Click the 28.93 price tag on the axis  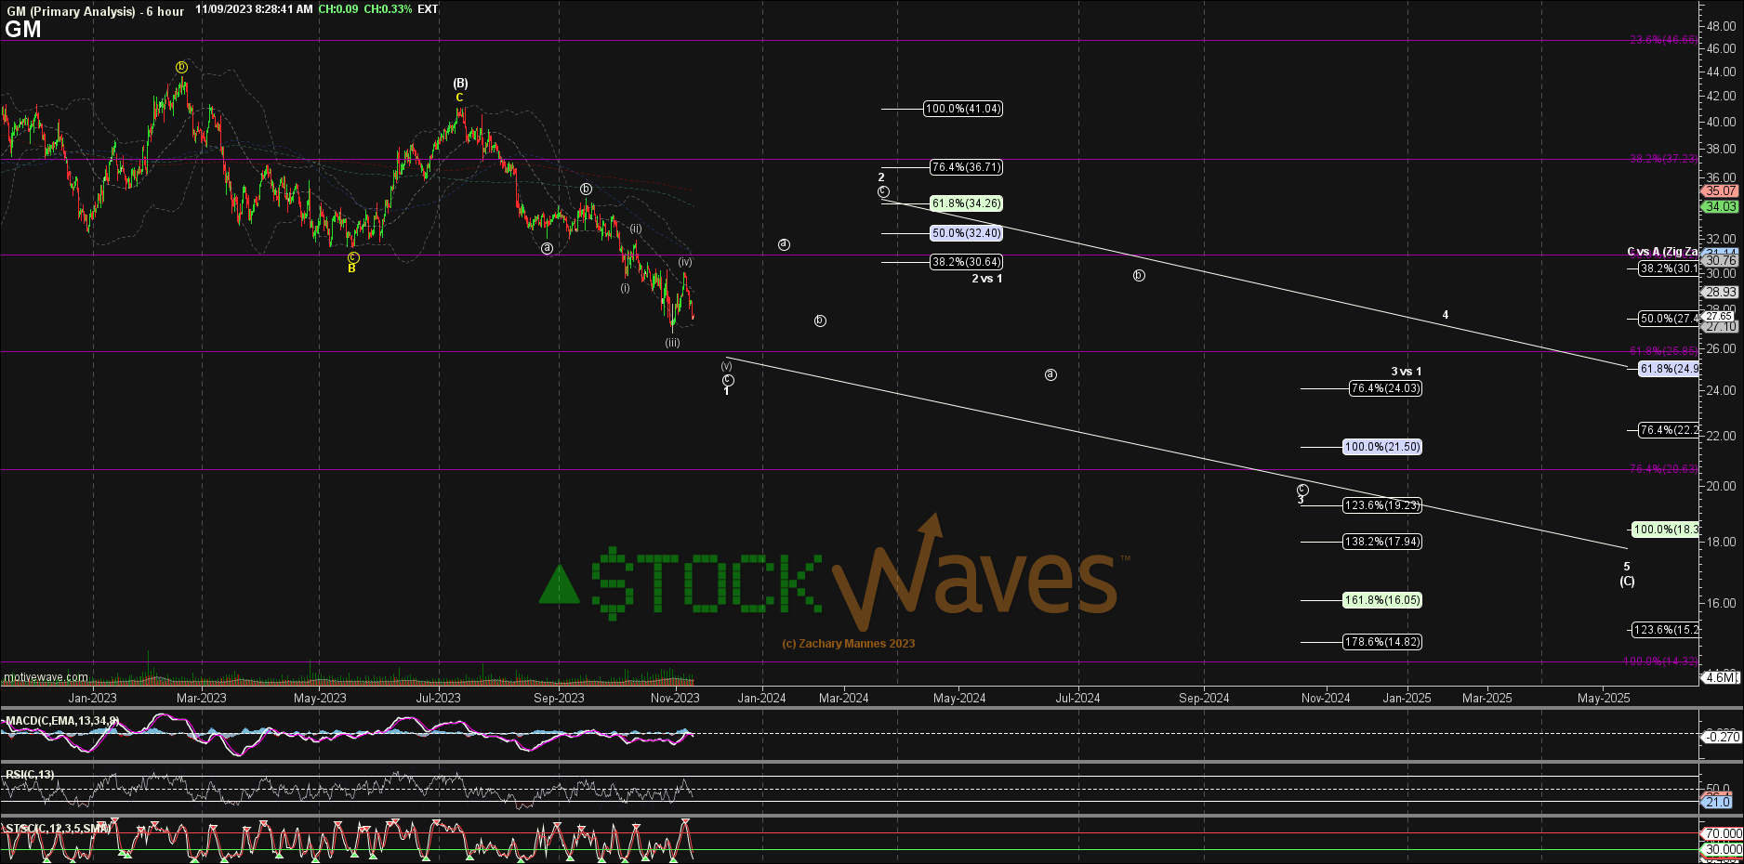pos(1721,293)
